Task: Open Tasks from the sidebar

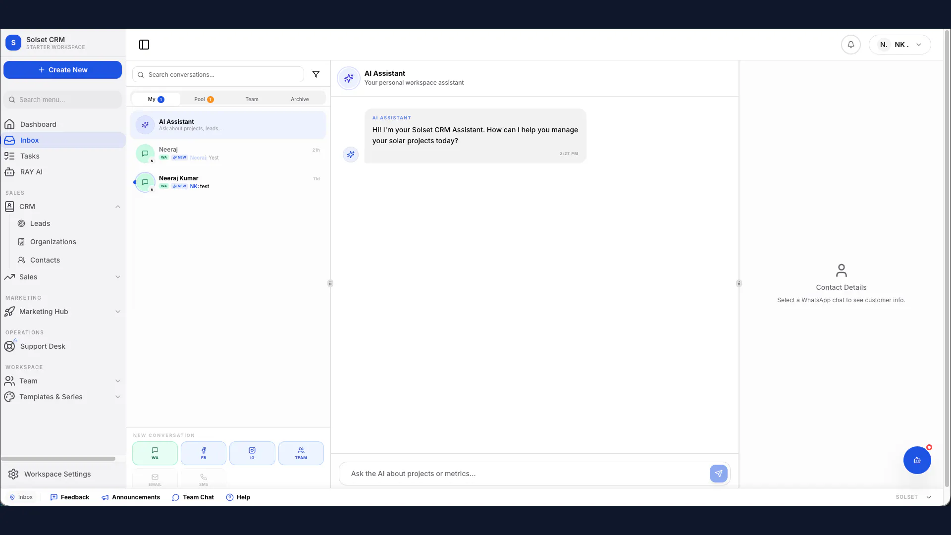Action: [63, 156]
